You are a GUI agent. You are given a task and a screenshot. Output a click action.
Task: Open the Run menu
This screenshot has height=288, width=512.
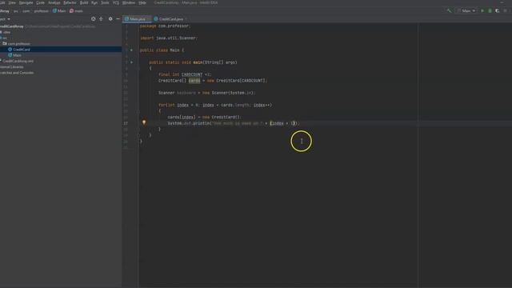coord(94,2)
